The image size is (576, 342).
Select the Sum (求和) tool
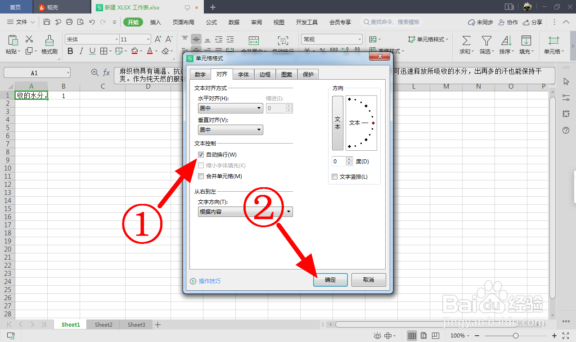pyautogui.click(x=466, y=44)
